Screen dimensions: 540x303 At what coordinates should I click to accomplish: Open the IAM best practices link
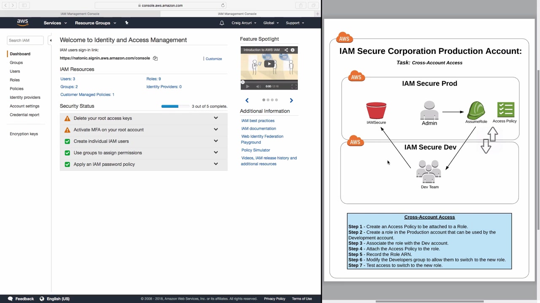tap(258, 121)
